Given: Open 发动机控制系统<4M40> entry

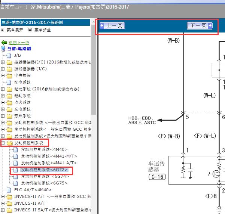Looking at the screenshot, I should (x=44, y=150).
